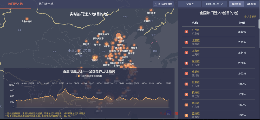The image size is (260, 120).
Task: Switch to the 热门迁入地 tab
Action: tap(15, 4)
